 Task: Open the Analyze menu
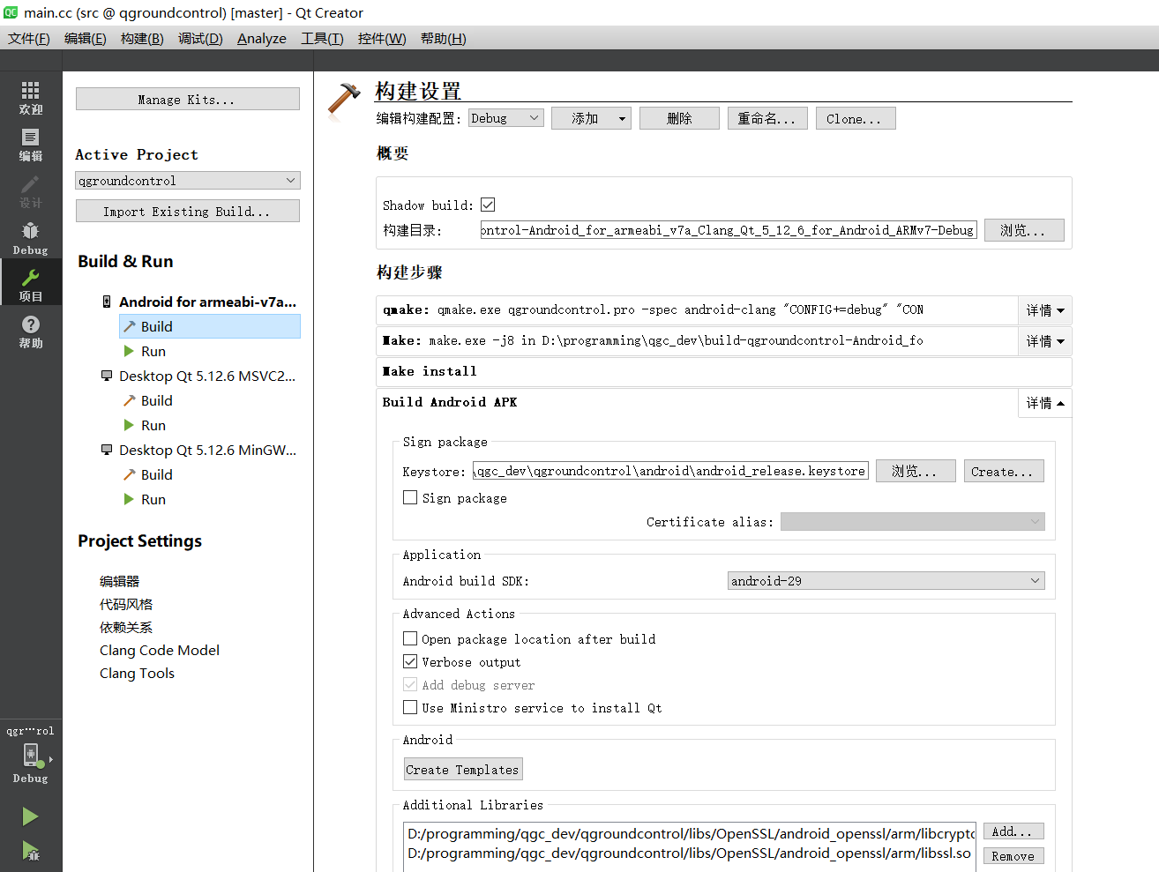(261, 38)
